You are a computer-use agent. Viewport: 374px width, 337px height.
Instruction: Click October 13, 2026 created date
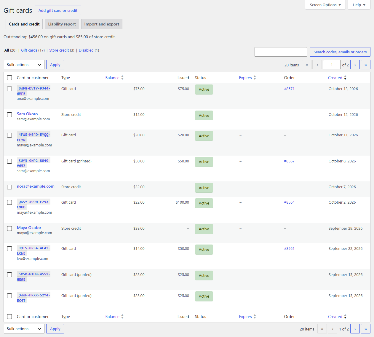343,89
